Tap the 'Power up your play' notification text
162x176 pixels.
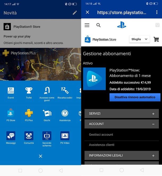[x=17, y=36]
